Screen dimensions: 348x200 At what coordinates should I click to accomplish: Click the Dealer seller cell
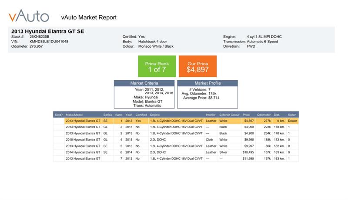click(x=292, y=121)
